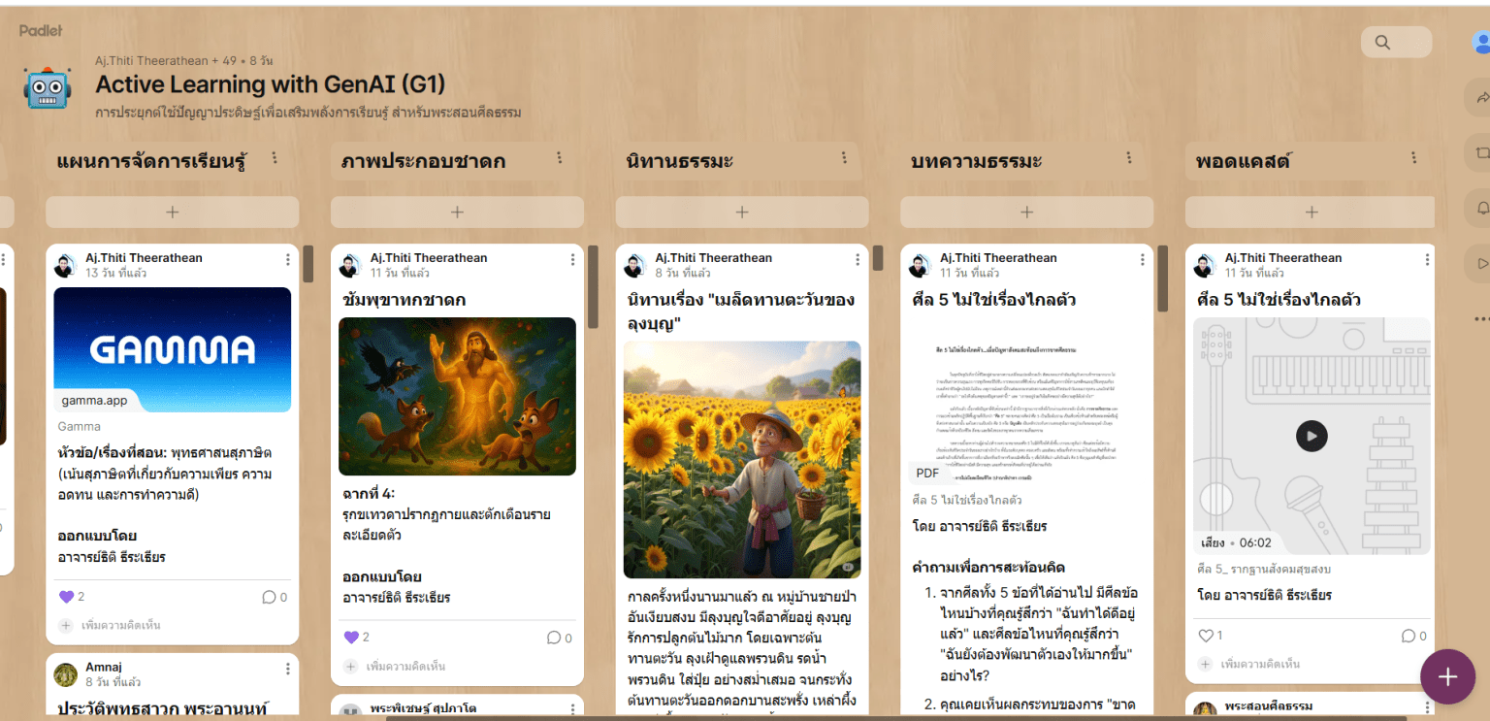
Task: Like the ศีล 5 podcast post with heart
Action: pyautogui.click(x=1206, y=636)
